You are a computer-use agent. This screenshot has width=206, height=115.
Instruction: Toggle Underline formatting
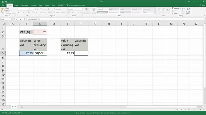click(x=23, y=12)
